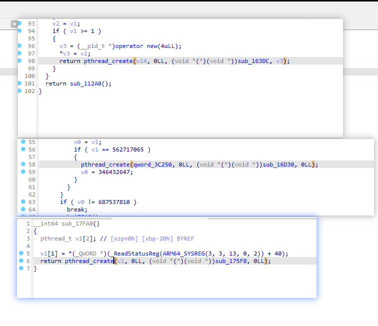Toggle breakpoint dot on line 101
The width and height of the screenshot is (378, 326).
(20, 83)
